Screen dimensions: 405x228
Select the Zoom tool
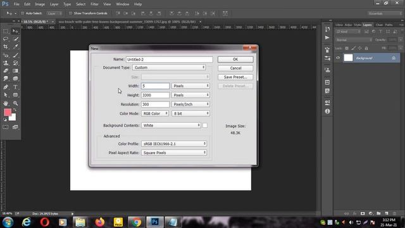[15, 103]
